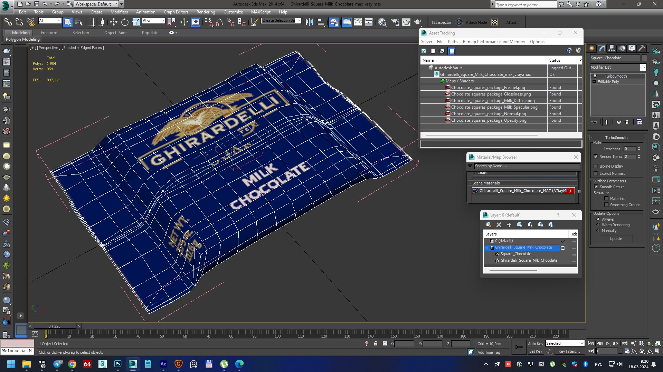Click the Iterations spinner arrows
The height and width of the screenshot is (372, 663).
click(x=639, y=149)
